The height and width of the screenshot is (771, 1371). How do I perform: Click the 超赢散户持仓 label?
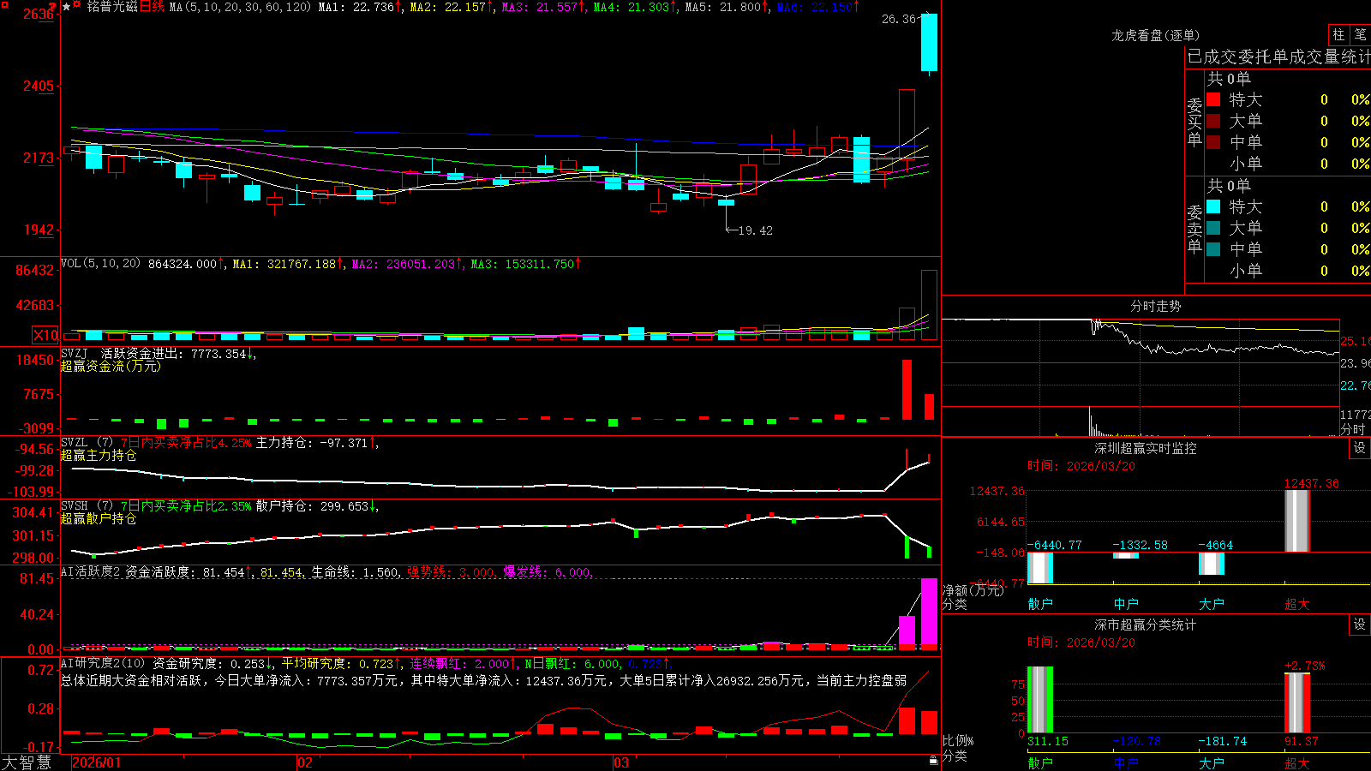point(99,518)
